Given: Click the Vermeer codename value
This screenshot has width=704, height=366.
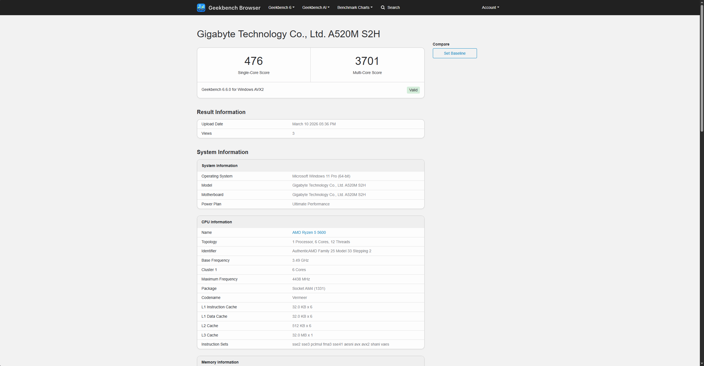Looking at the screenshot, I should point(300,298).
